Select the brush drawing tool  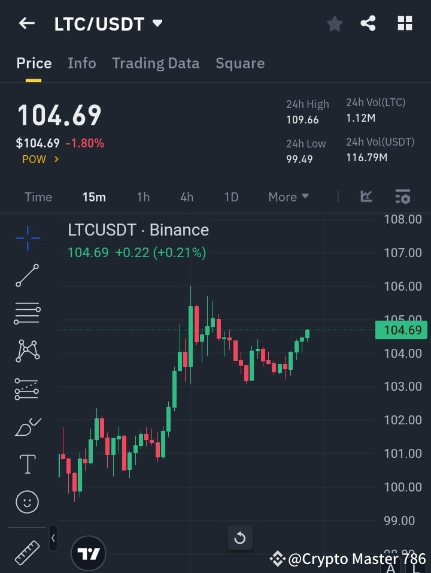pos(28,427)
